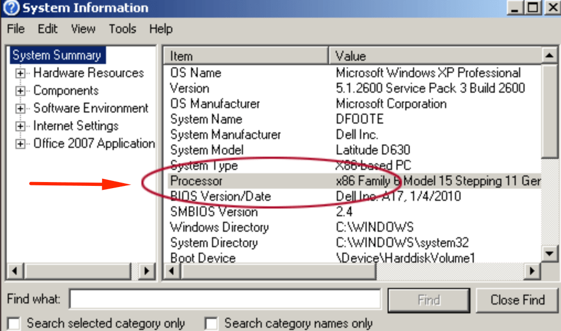Expand the Software Environment tree node

coord(20,109)
